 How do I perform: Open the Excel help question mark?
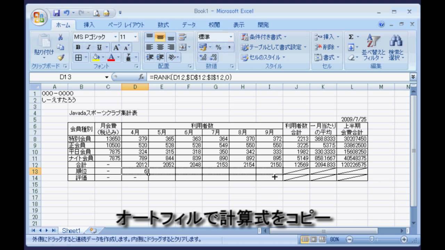point(381,25)
